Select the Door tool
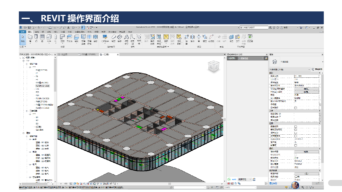This screenshot has width=342, height=192. tap(36, 38)
